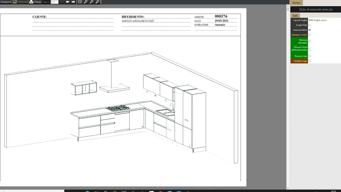Click the fit-page-to-window icon
341x192 pixels.
point(80,2)
